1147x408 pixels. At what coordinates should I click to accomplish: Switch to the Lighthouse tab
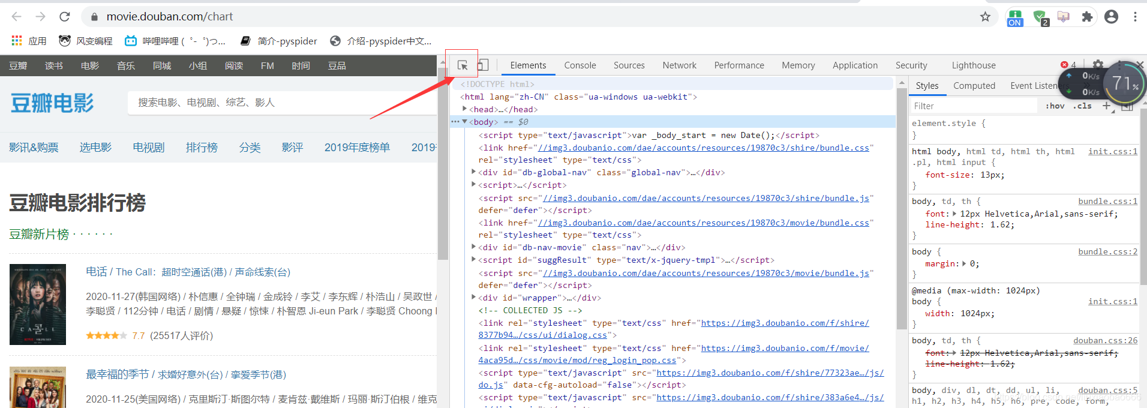974,65
